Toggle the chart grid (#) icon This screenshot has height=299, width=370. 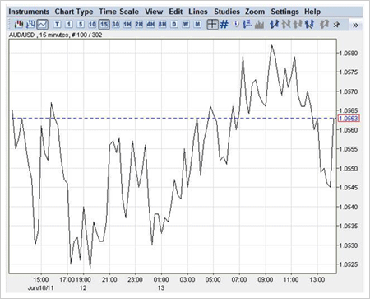coord(224,25)
